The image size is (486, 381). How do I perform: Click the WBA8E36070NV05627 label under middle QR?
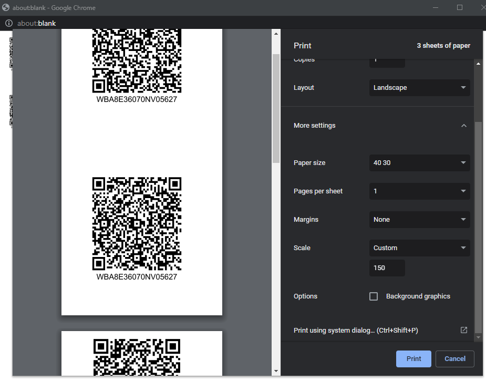click(x=137, y=277)
